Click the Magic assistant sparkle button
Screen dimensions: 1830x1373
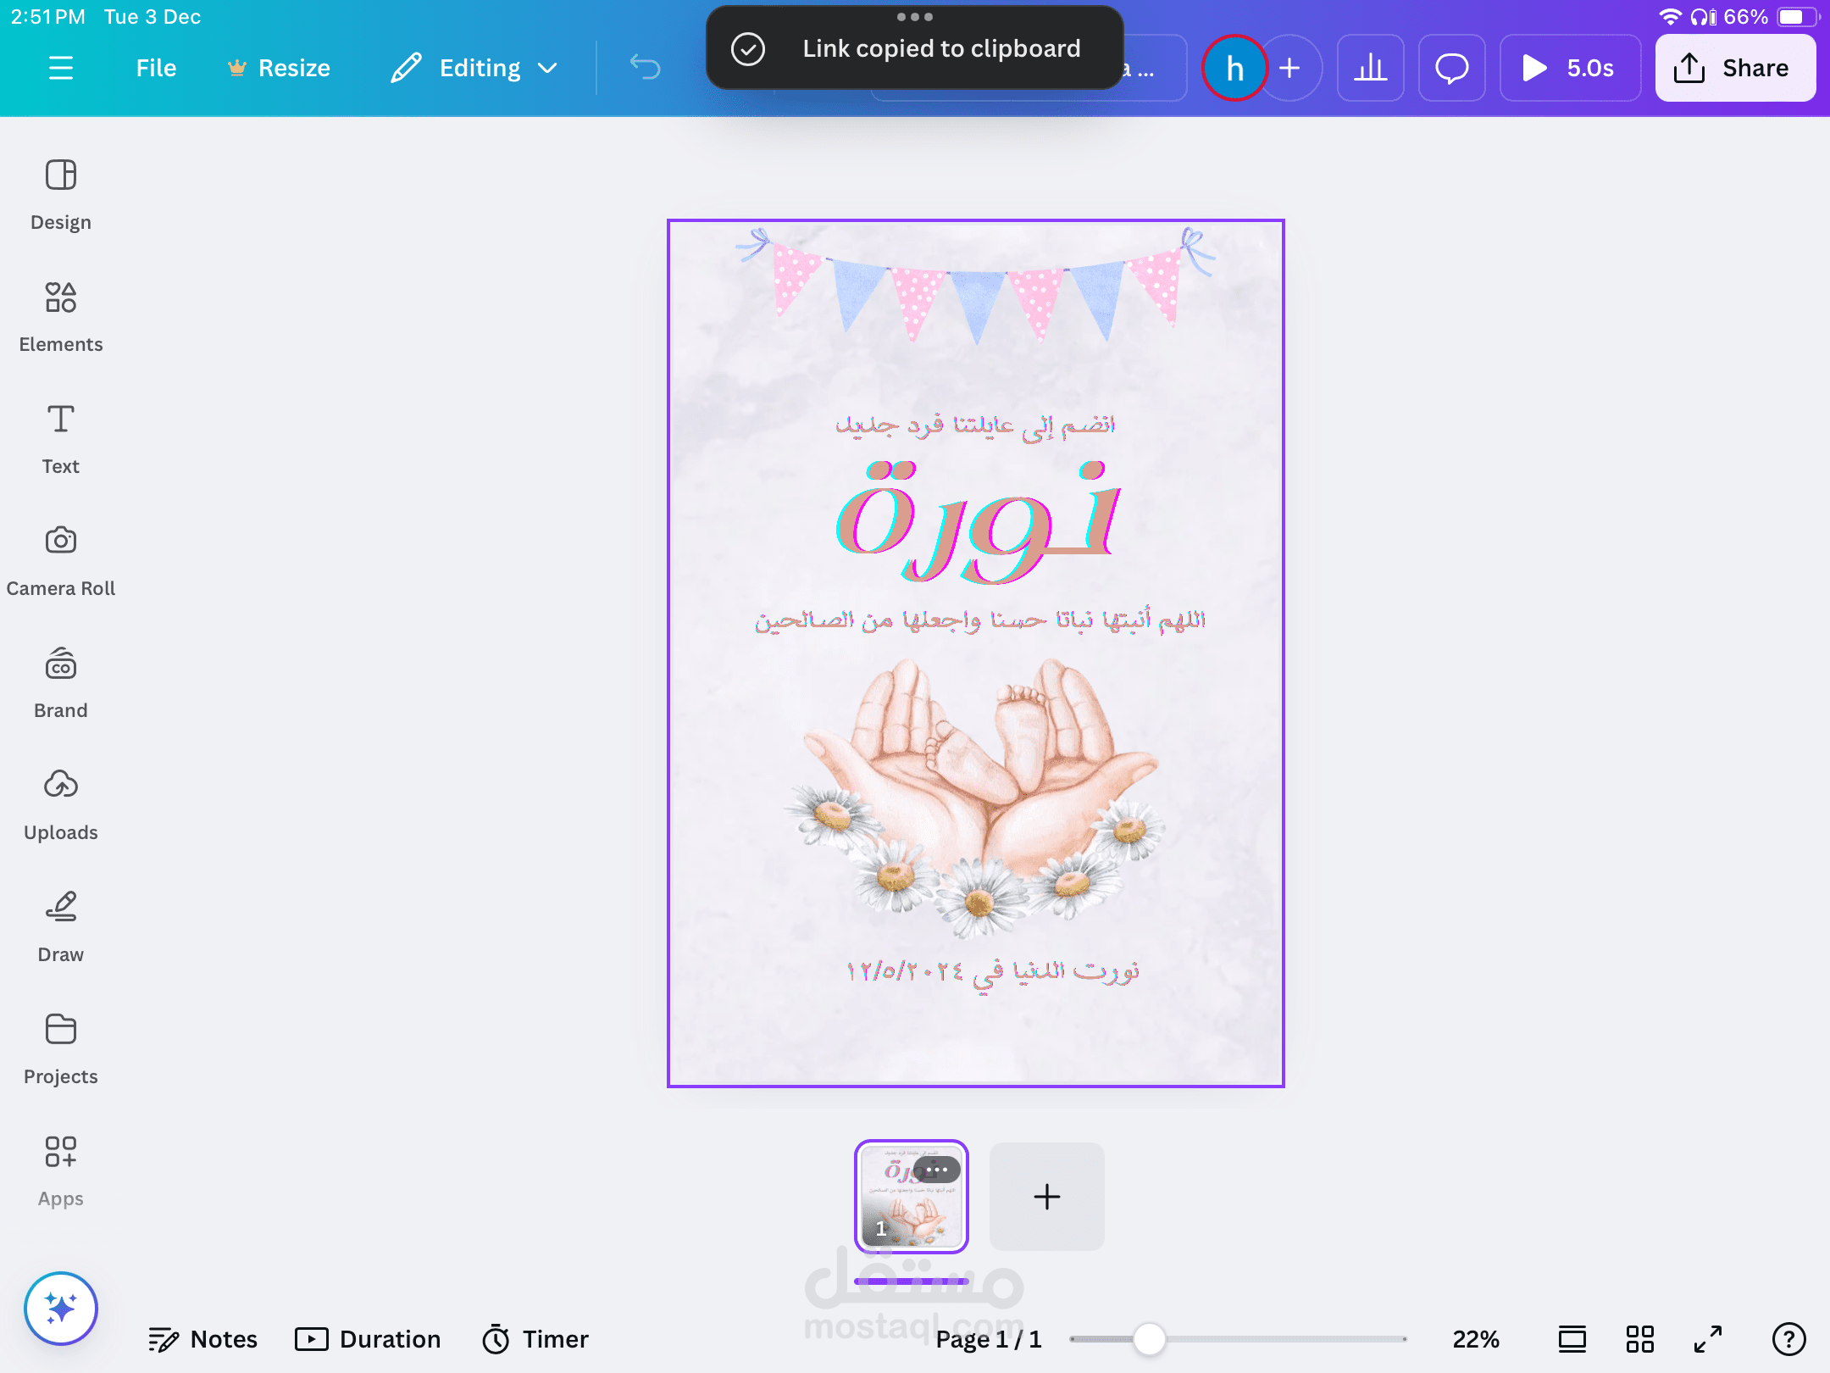[x=60, y=1308]
